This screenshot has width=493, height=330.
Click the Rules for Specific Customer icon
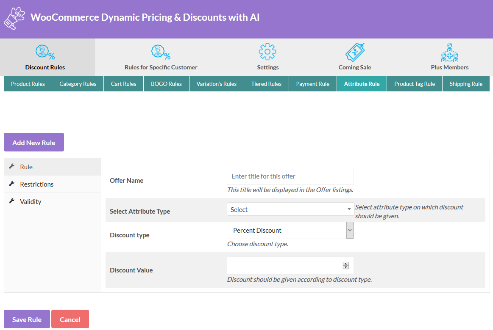(161, 52)
